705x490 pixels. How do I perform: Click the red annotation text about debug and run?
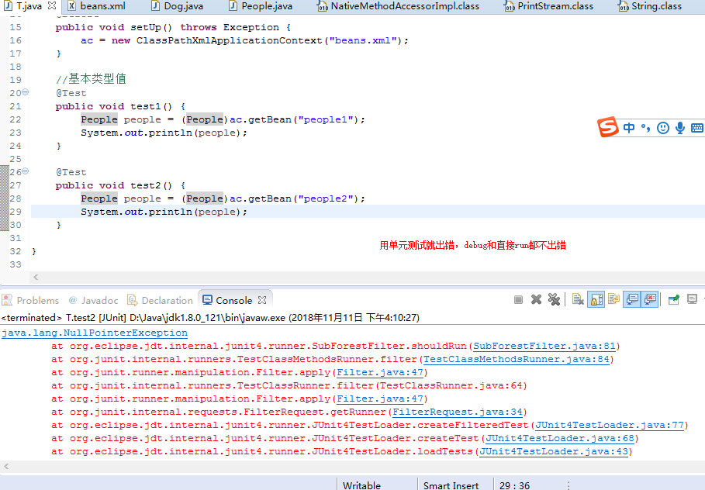472,246
